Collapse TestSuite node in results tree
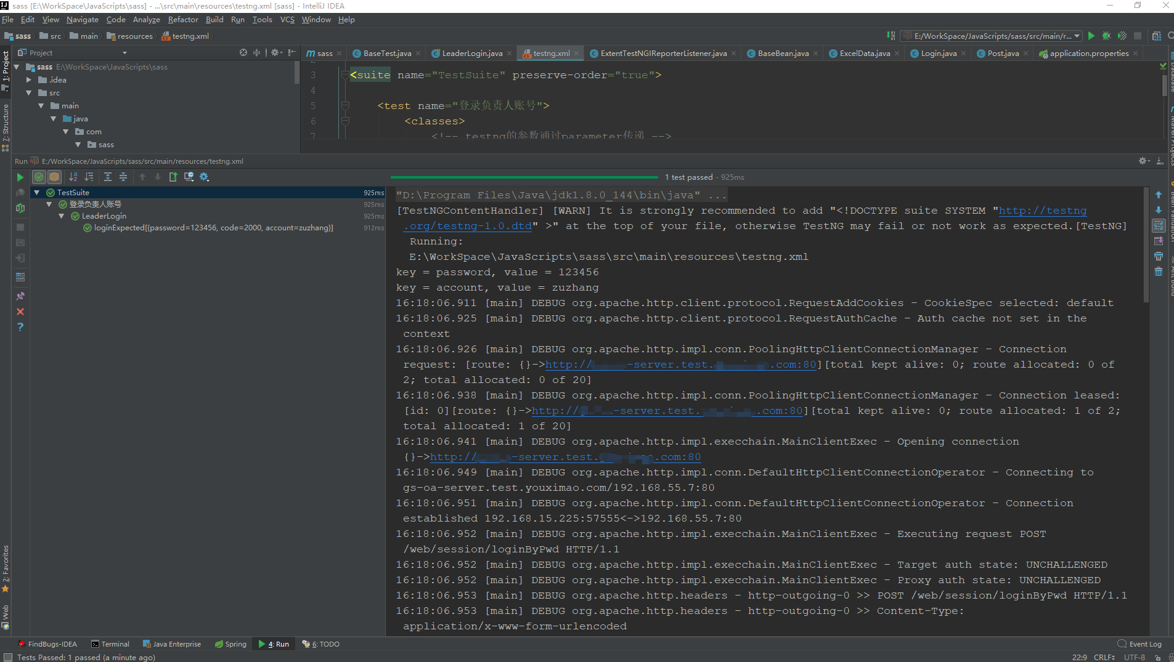 (x=37, y=193)
